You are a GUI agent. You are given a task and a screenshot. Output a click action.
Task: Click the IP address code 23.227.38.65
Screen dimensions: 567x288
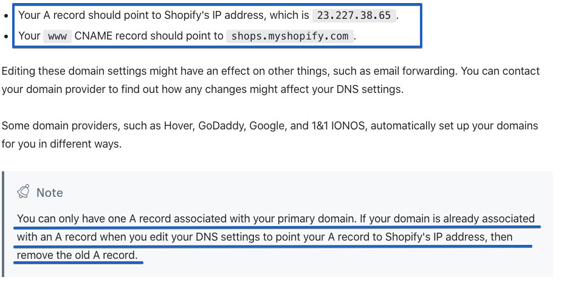354,15
